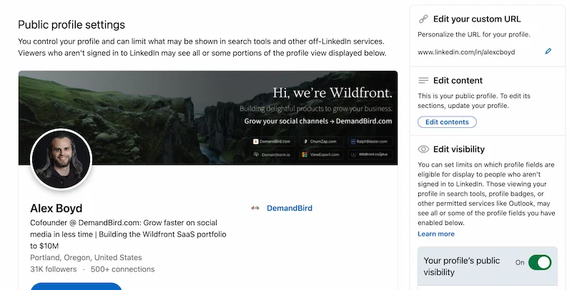Click the Alex Boyd profile photo

(61, 159)
